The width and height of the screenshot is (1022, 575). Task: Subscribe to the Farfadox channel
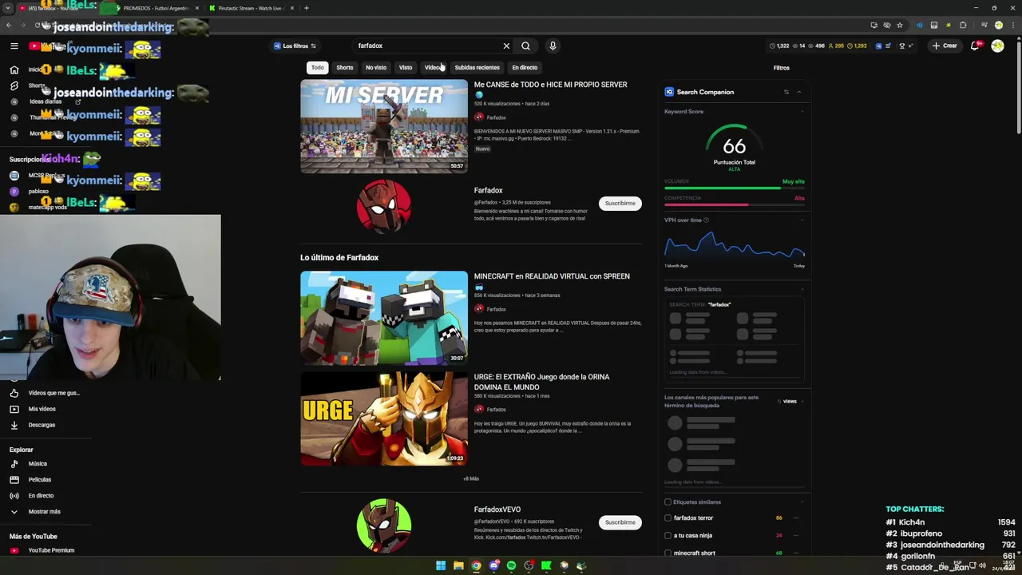click(x=620, y=204)
